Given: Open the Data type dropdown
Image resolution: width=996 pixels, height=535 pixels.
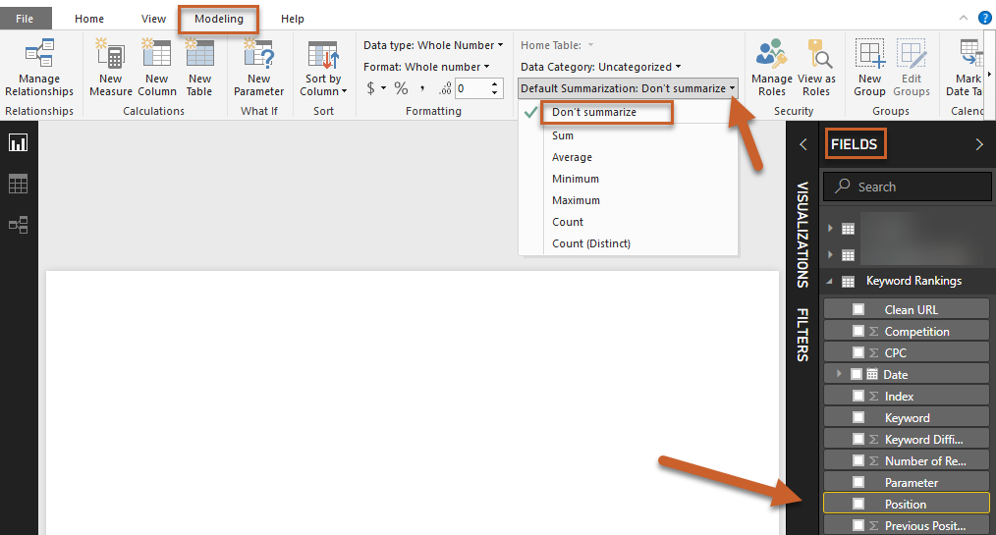Looking at the screenshot, I should [x=433, y=45].
